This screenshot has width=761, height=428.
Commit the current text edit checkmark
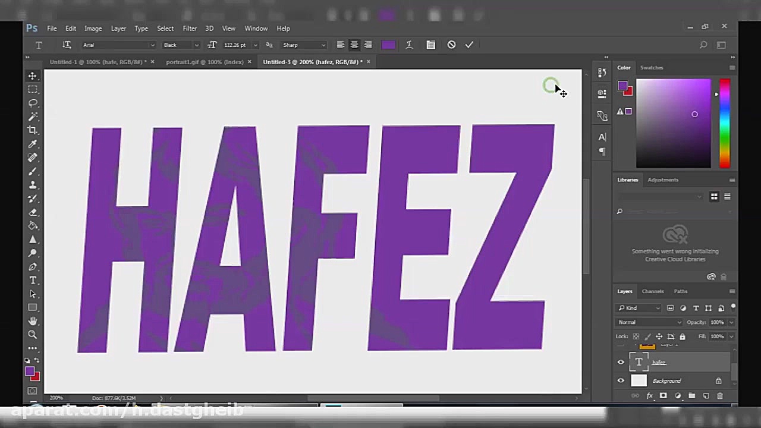tap(469, 45)
